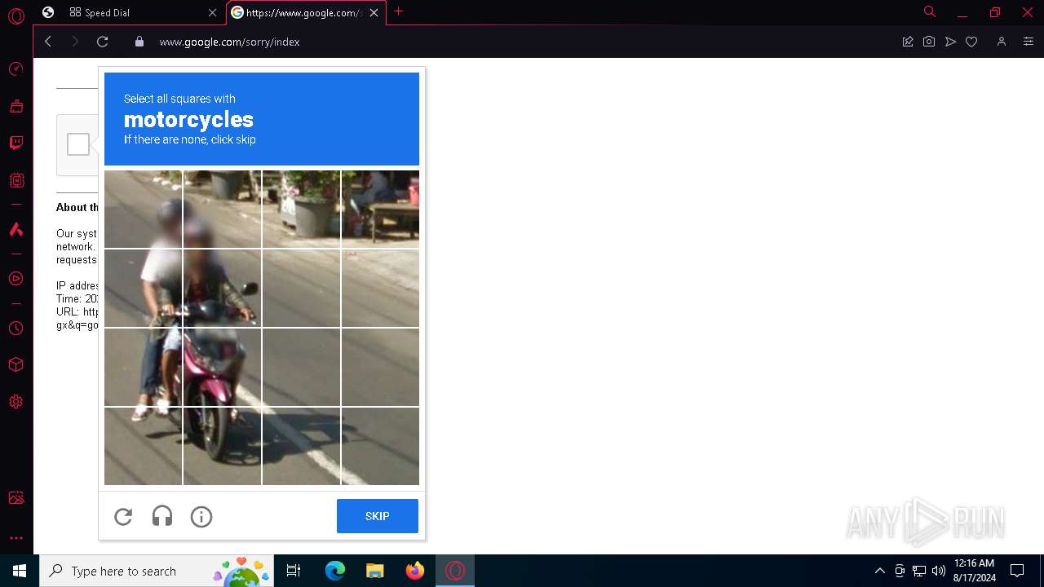The height and width of the screenshot is (587, 1044).
Task: Open the share page icon
Action: pyautogui.click(x=907, y=42)
